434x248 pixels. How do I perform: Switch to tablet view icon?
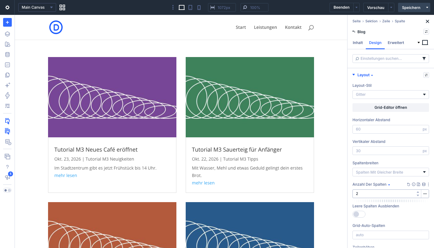190,7
